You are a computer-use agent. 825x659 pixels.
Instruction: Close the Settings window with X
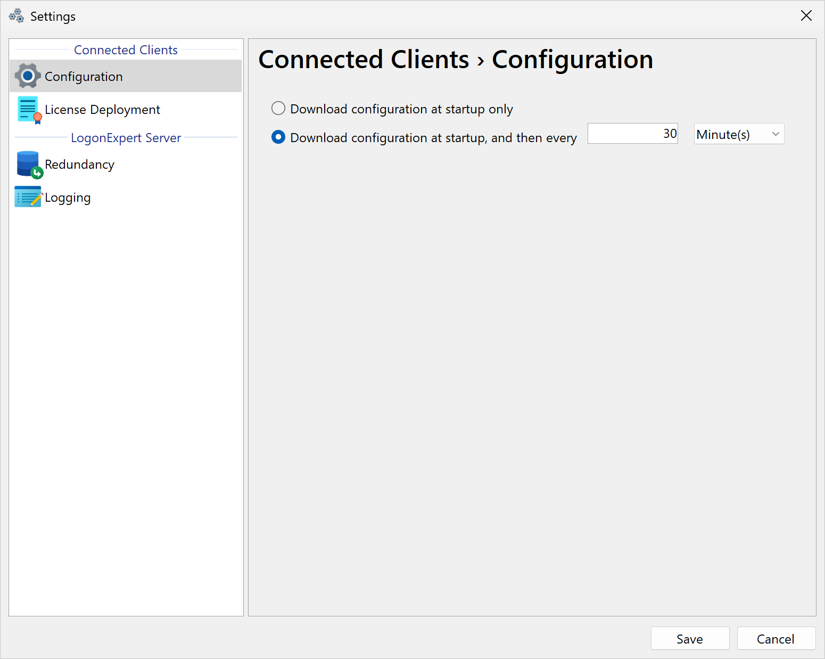806,16
